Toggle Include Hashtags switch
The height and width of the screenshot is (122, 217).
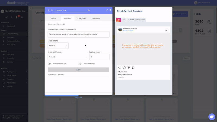click(x=49, y=64)
